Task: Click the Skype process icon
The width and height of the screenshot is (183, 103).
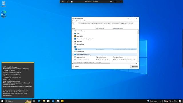Action: pos(75,33)
